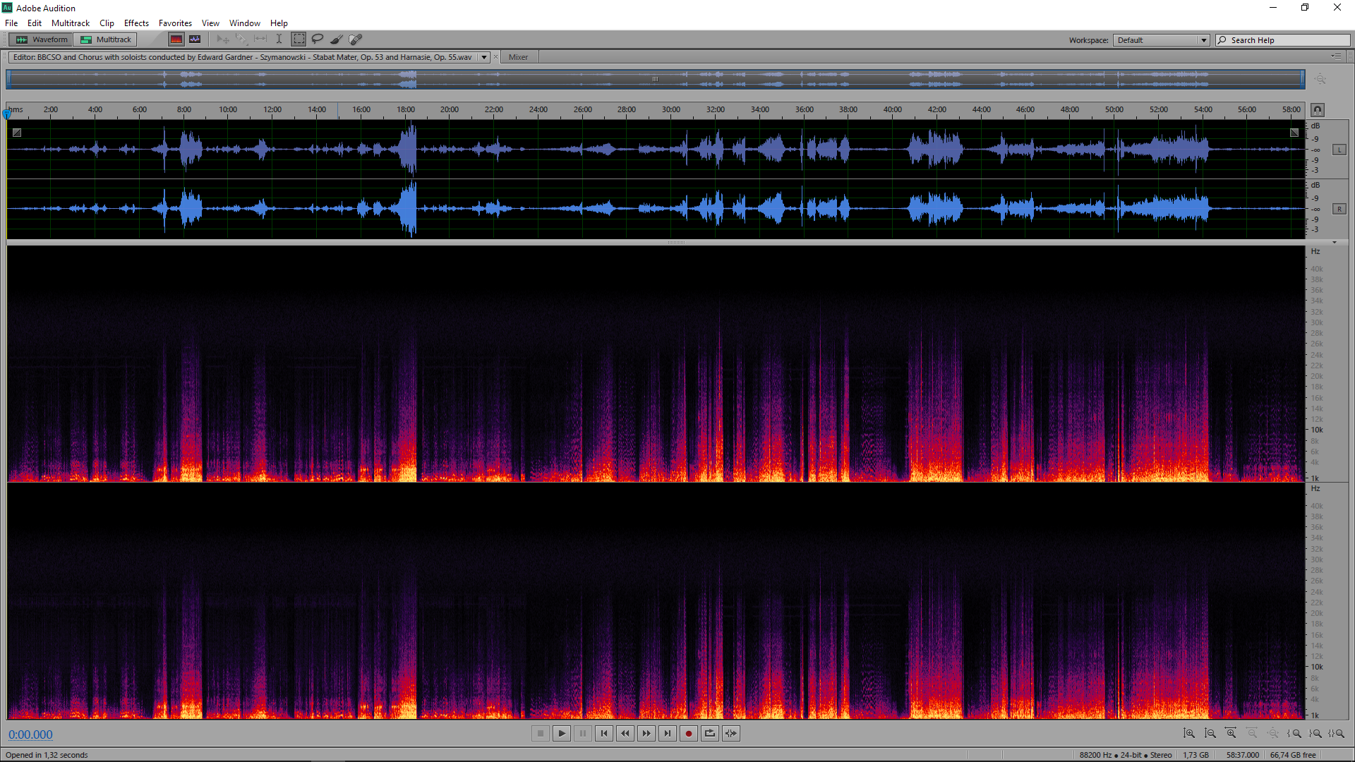Toggle the right channel R button
This screenshot has height=762, width=1355.
pos(1339,209)
